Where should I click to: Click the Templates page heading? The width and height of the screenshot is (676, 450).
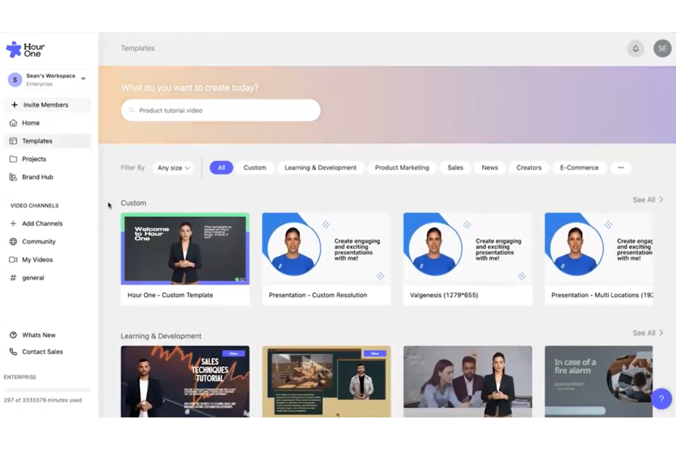pyautogui.click(x=137, y=48)
